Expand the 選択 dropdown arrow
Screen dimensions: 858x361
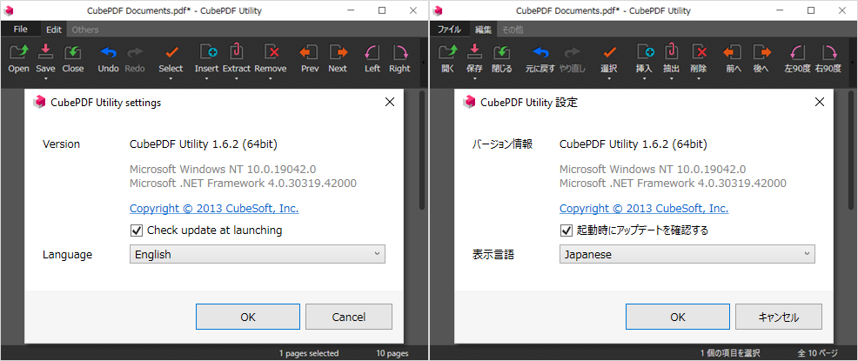click(608, 78)
